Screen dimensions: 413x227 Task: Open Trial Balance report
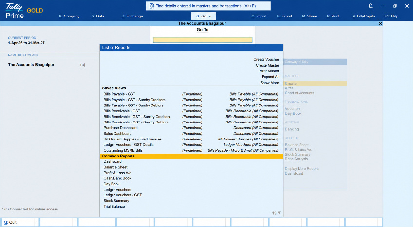[114, 207]
